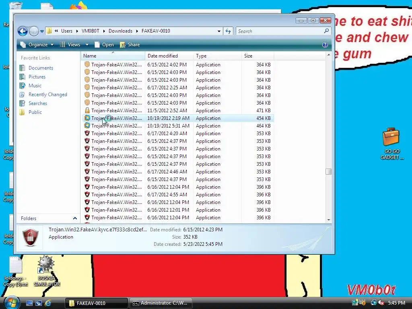The width and height of the screenshot is (412, 309).
Task: Open the Views menu
Action: tap(70, 45)
